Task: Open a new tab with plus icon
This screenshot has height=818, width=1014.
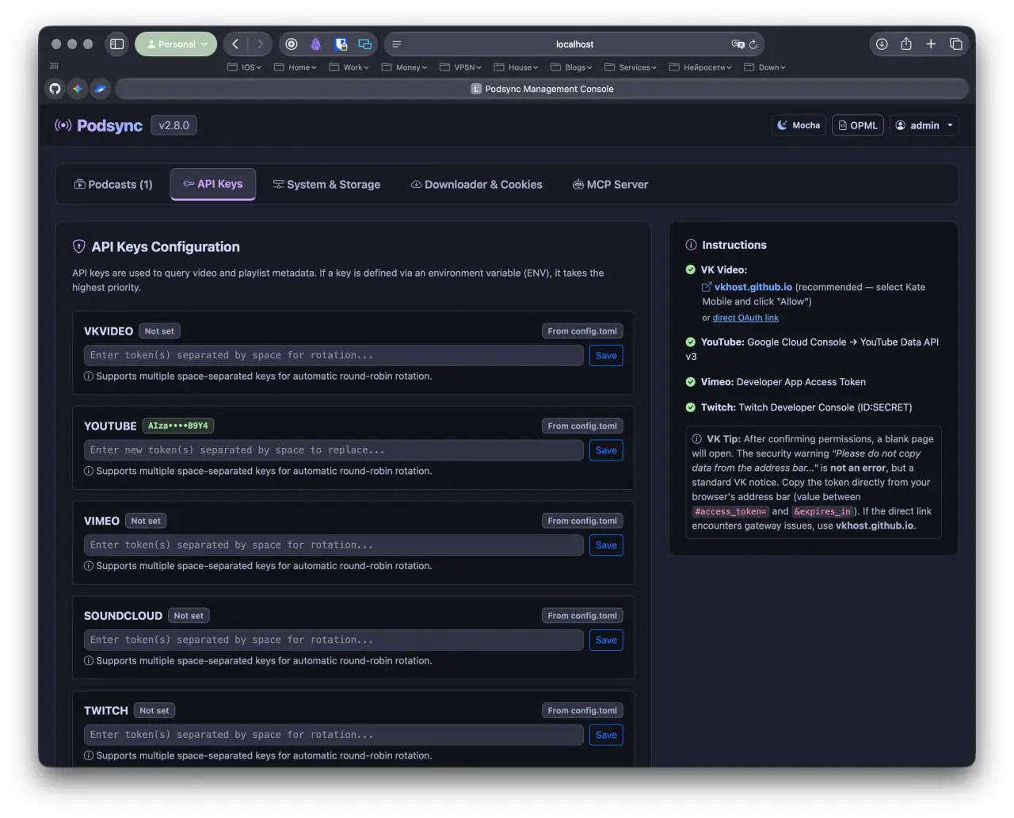Action: (x=931, y=44)
